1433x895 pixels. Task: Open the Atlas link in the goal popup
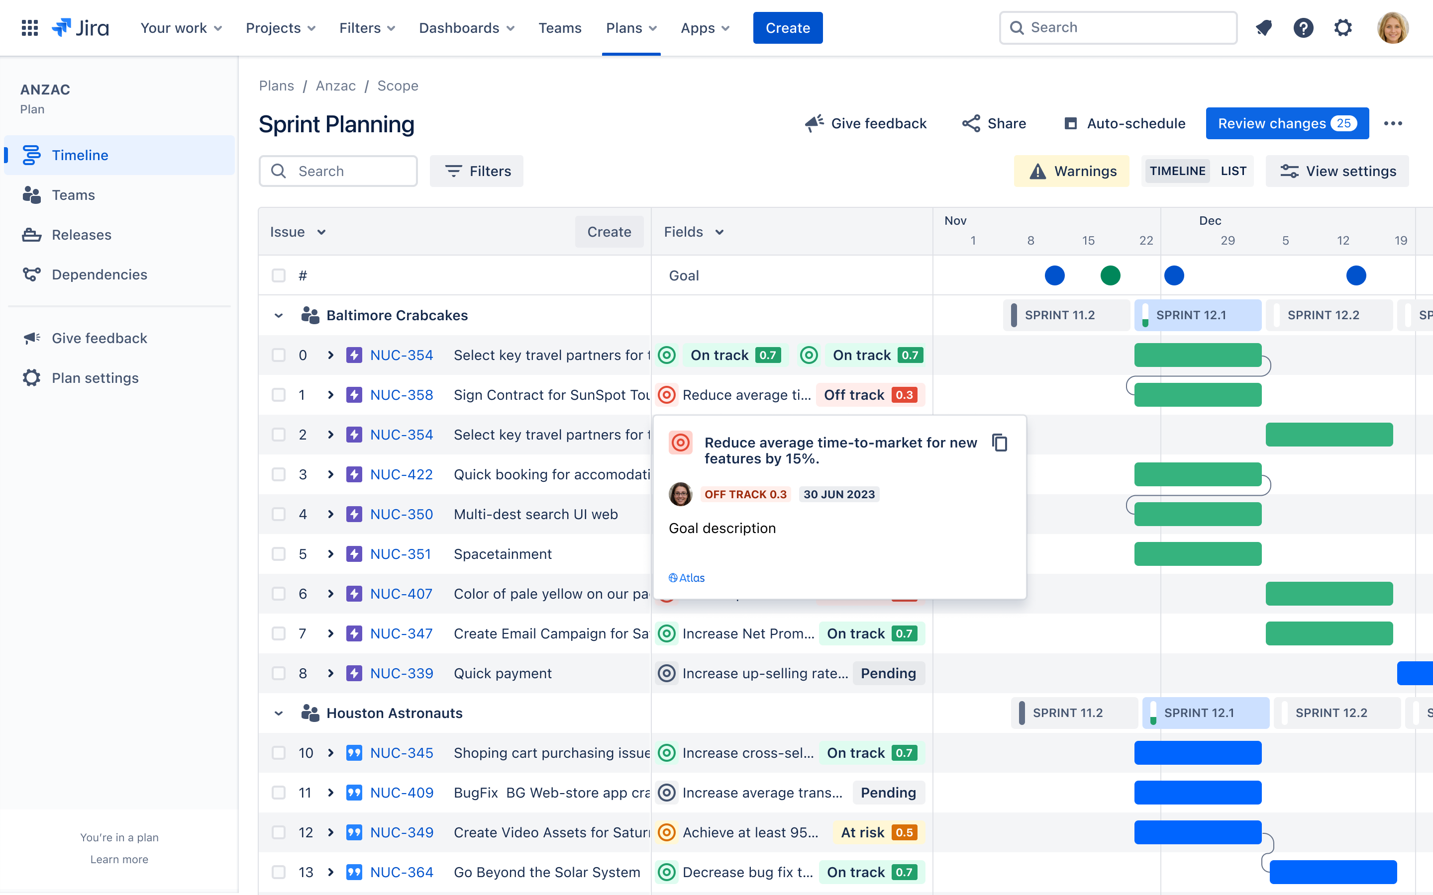tap(686, 577)
